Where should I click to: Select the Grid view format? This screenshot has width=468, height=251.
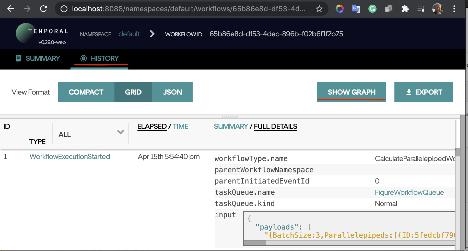click(x=133, y=92)
